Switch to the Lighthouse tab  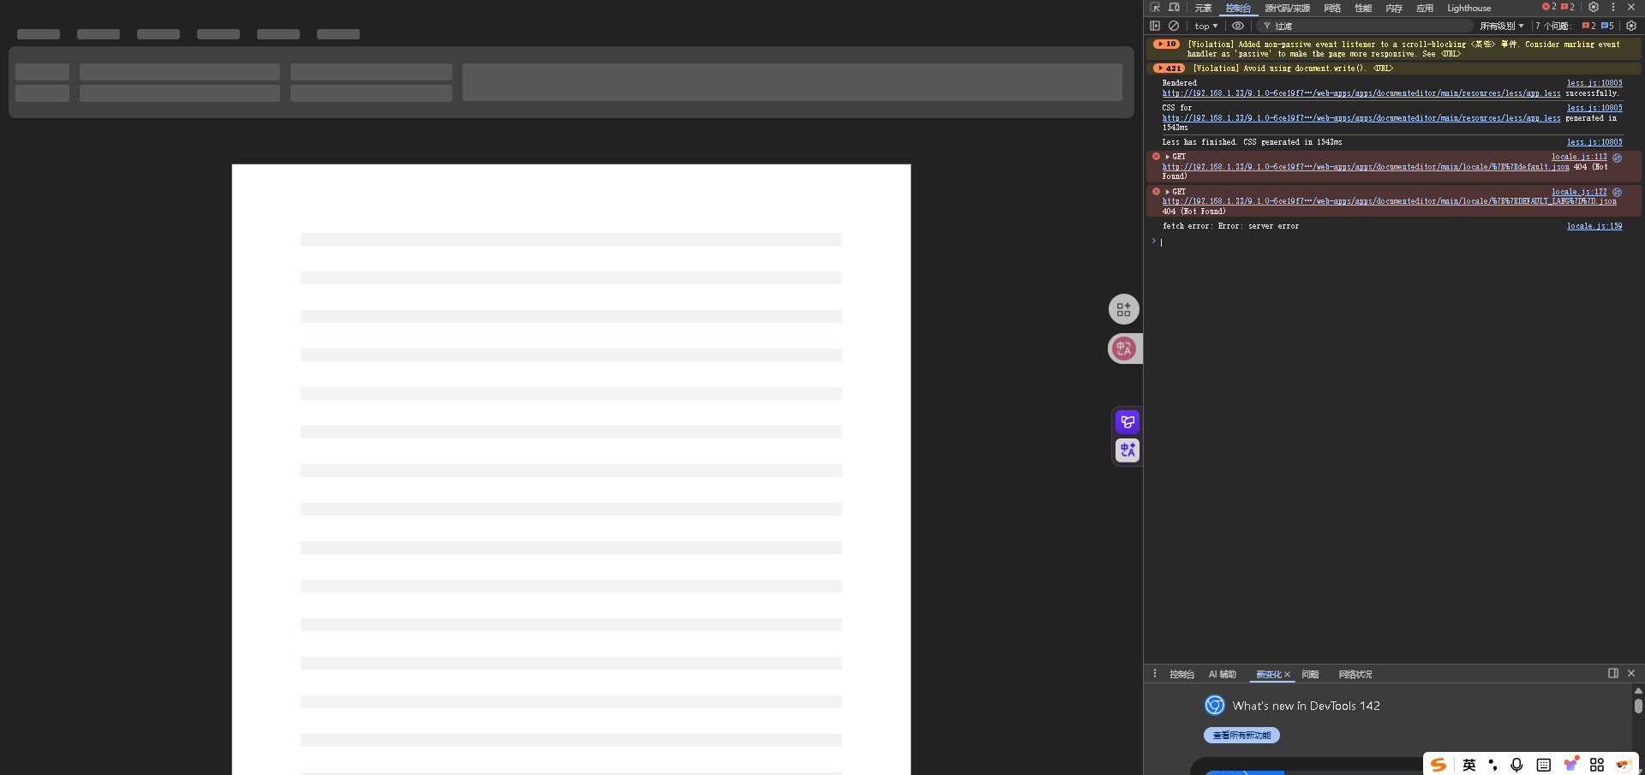pyautogui.click(x=1469, y=9)
